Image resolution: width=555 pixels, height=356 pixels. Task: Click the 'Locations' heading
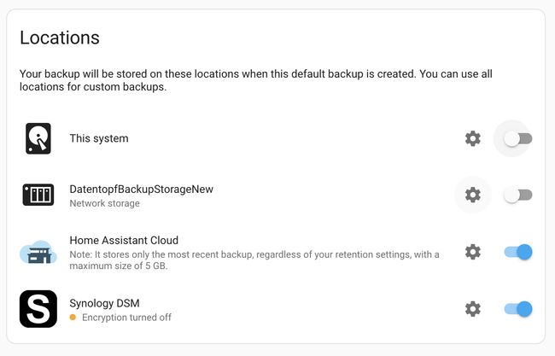60,38
